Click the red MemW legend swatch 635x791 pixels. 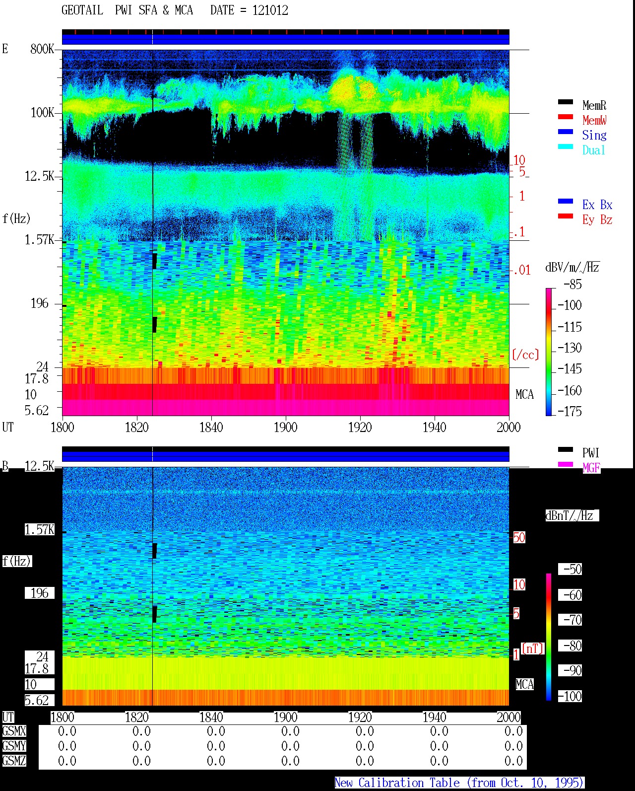tap(566, 117)
